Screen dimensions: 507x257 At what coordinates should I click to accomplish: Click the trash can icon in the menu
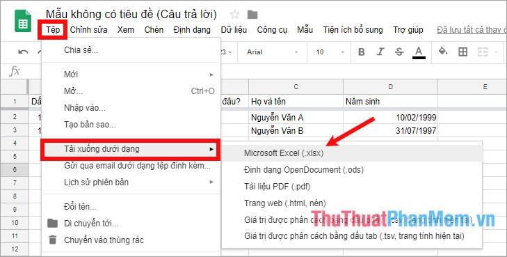point(52,240)
